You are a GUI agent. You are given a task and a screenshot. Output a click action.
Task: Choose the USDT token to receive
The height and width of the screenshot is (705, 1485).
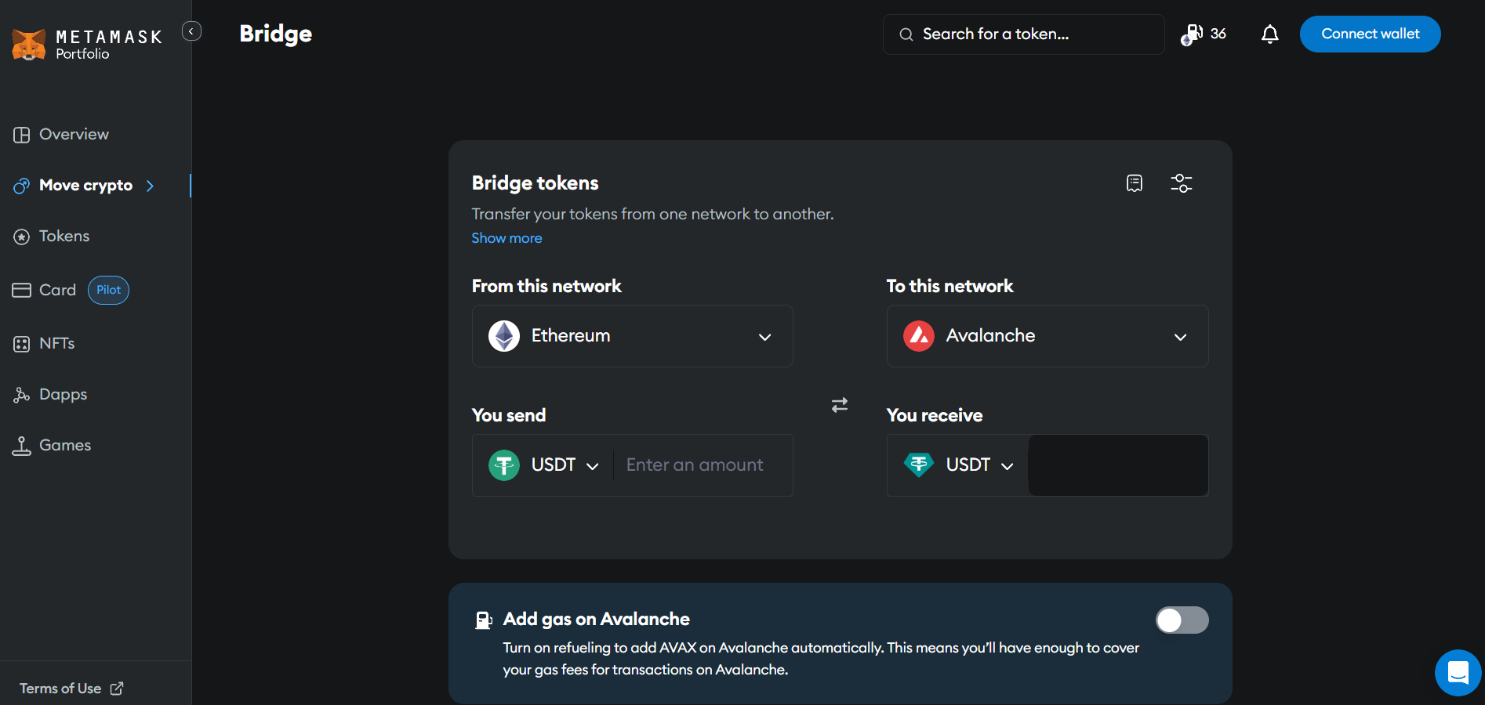pos(958,465)
